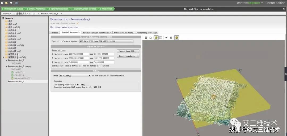
Task: Open the Reconstruction constraints tab
Action: coord(97,33)
